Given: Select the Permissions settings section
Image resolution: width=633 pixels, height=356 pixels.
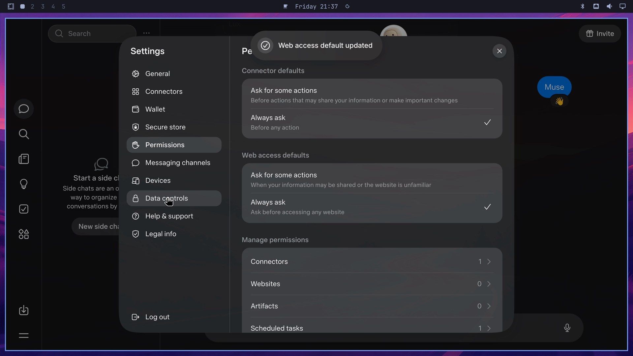Looking at the screenshot, I should (x=174, y=145).
